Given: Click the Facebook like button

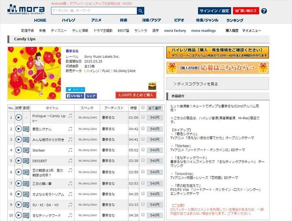Looking at the screenshot, I should [75, 96].
